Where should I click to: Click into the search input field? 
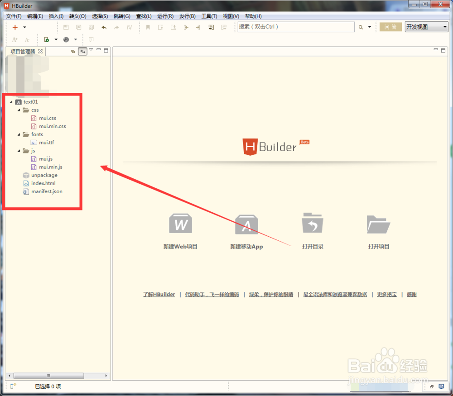pos(296,27)
